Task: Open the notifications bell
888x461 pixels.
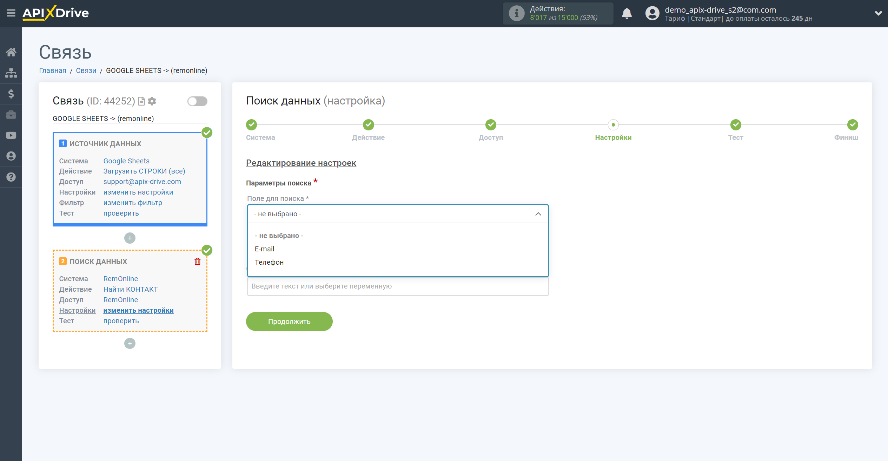Action: pos(627,13)
